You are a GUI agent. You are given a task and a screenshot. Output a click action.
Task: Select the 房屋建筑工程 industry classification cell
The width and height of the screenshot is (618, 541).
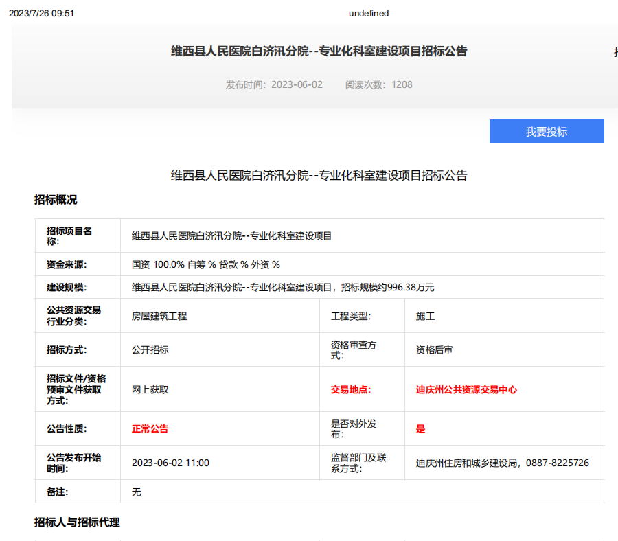point(159,316)
